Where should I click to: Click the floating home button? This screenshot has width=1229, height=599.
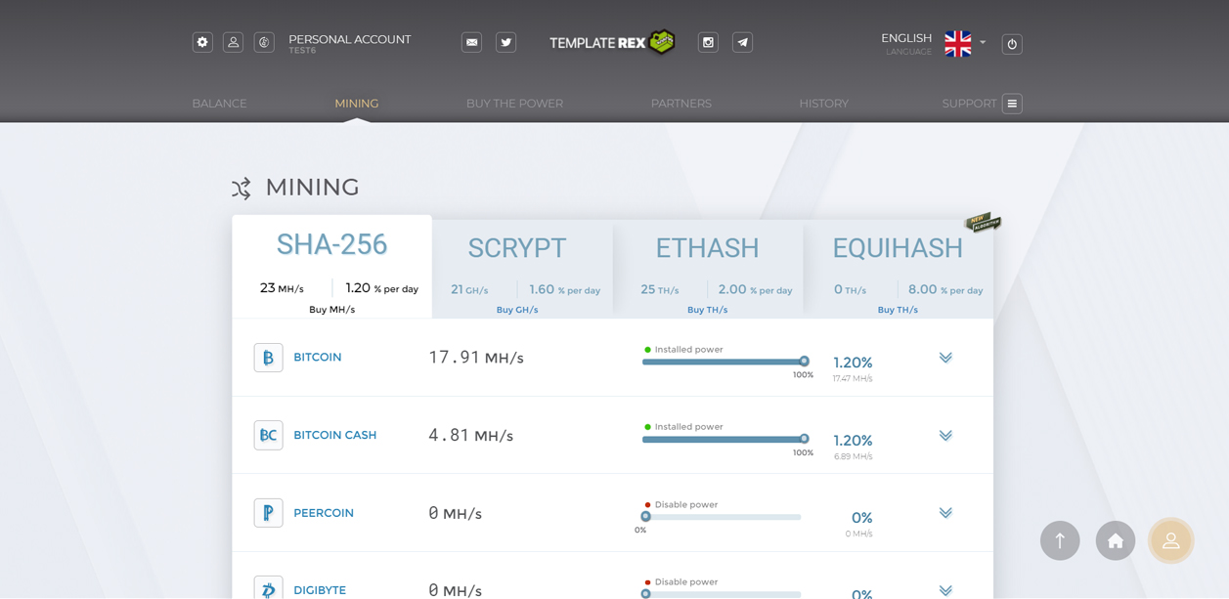pyautogui.click(x=1116, y=540)
